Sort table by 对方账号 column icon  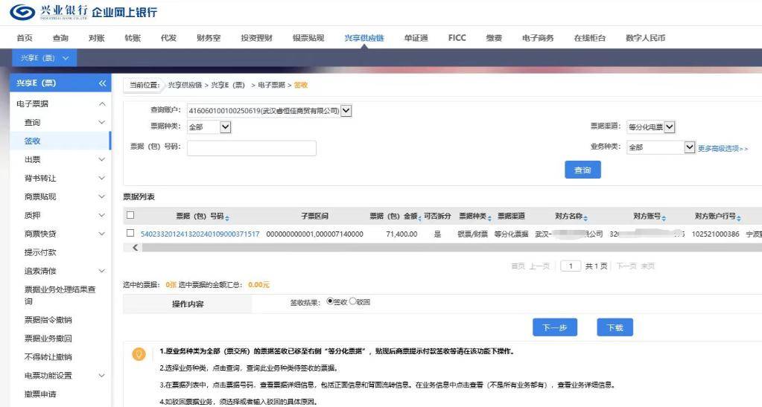click(664, 217)
